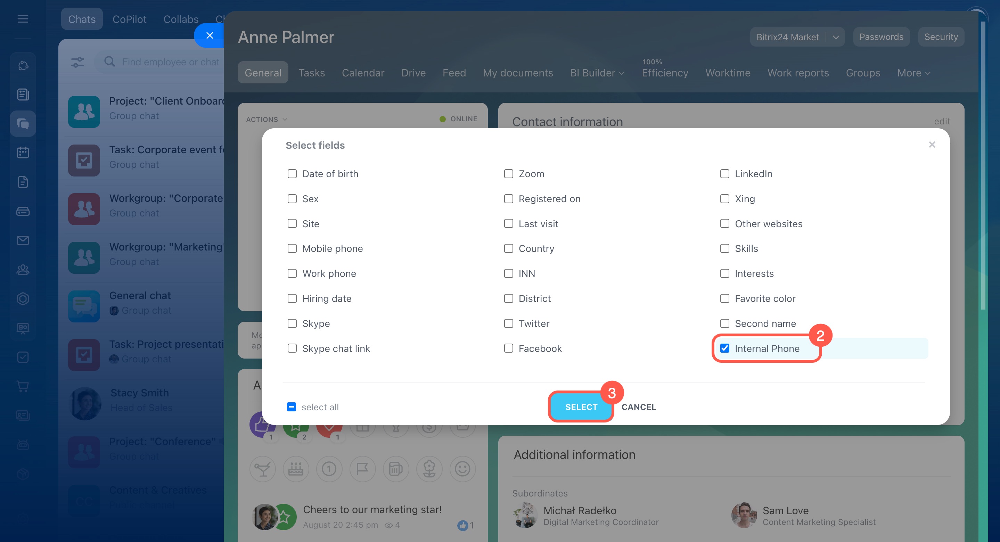Focus the Find employee or chat field
The image size is (1000, 542).
163,62
